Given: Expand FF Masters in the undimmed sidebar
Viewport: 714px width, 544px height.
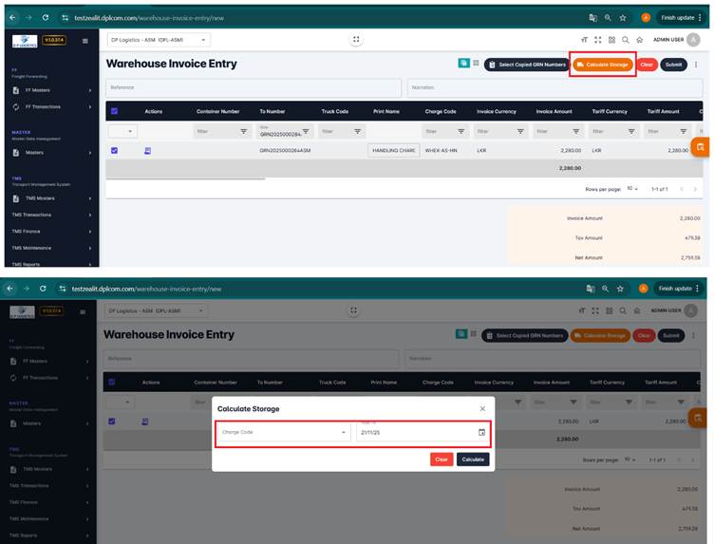Looking at the screenshot, I should click(x=51, y=90).
